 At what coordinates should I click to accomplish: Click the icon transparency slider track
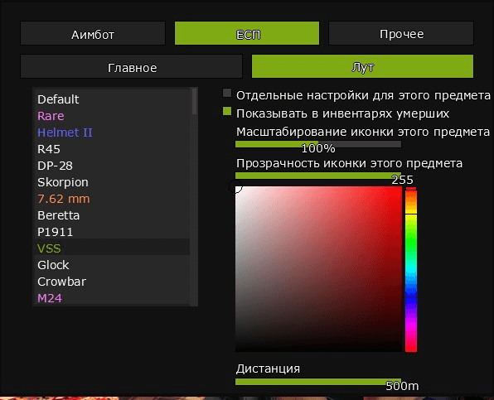click(318, 176)
